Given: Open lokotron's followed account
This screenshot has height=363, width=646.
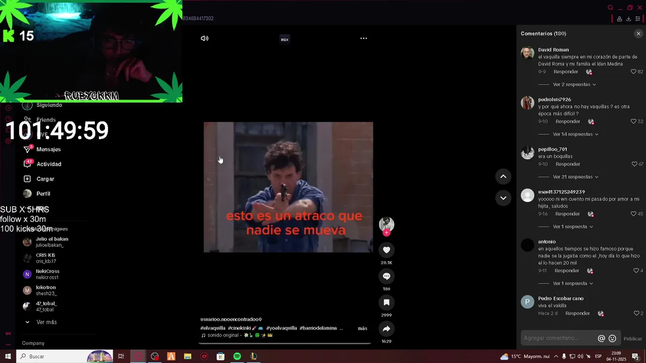Looking at the screenshot, I should [x=45, y=290].
